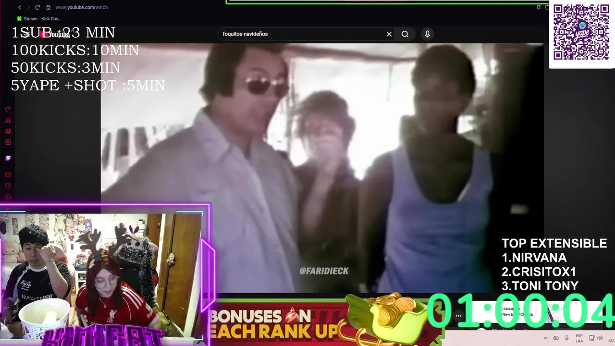The height and width of the screenshot is (346, 615).
Task: Go to YouTube home via logo
Action: tap(55, 34)
